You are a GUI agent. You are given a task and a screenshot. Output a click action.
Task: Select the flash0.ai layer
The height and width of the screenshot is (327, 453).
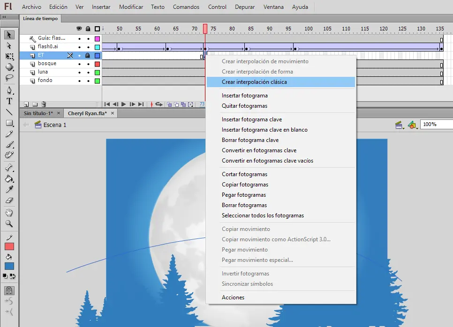tap(48, 47)
